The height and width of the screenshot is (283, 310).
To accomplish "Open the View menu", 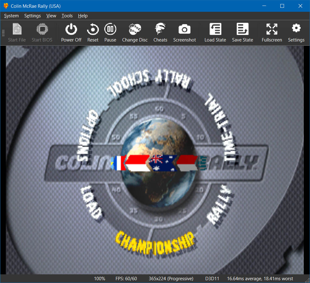I will 51,16.
